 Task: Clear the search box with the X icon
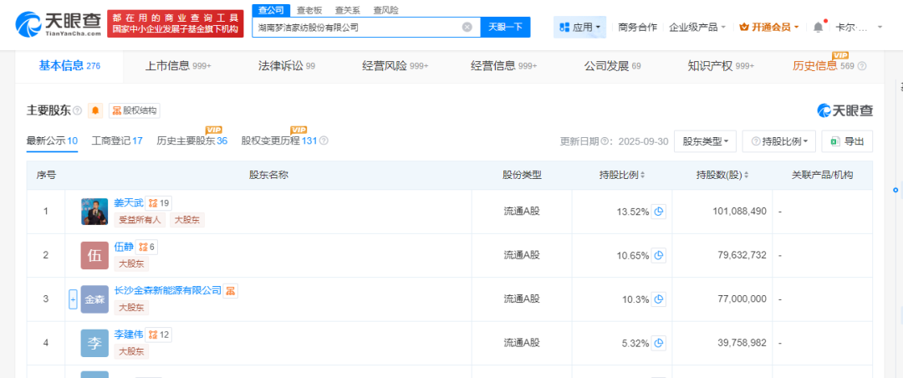pos(467,27)
